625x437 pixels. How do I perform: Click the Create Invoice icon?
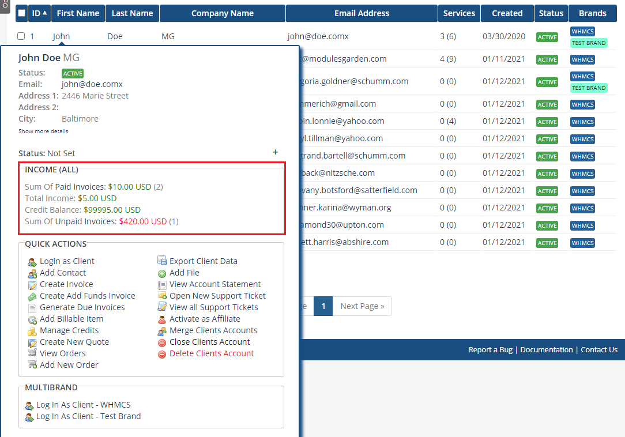click(x=32, y=285)
